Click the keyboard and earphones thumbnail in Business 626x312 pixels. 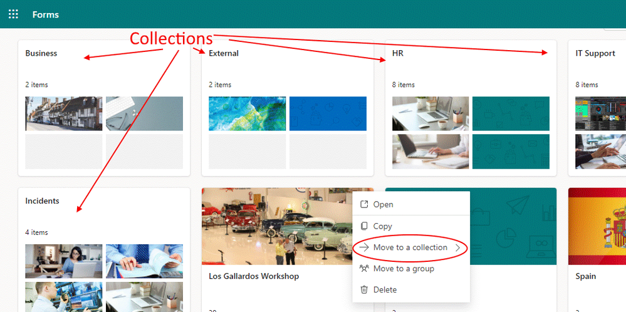tap(145, 113)
